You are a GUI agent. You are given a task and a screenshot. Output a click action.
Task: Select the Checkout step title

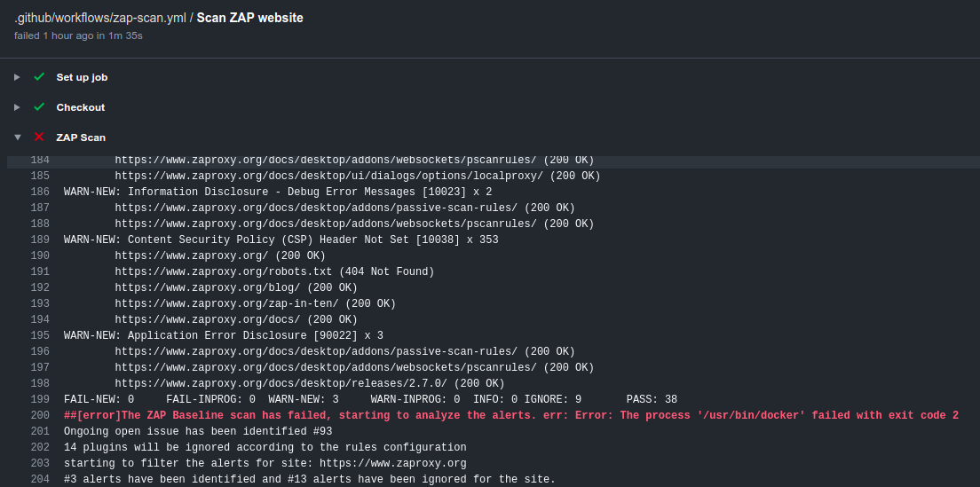pyautogui.click(x=81, y=107)
